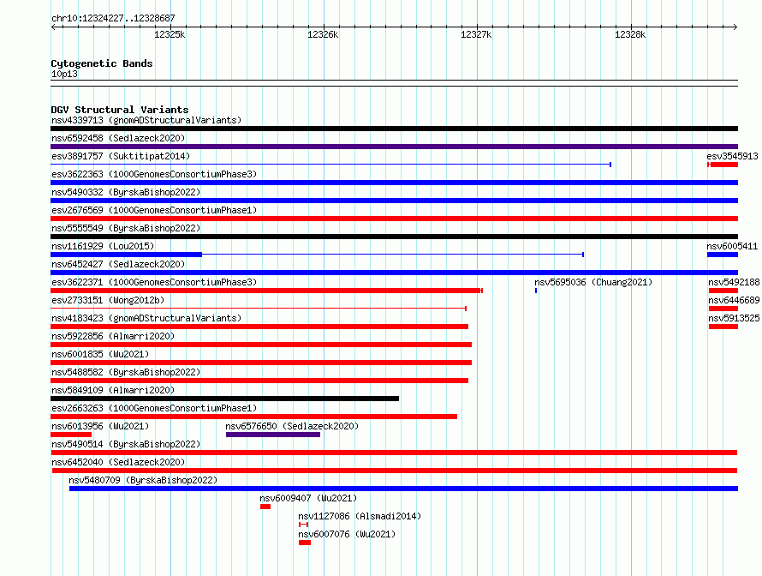Select esv3622363 1000GenomesConsortiumPhase3 blue bar
The width and height of the screenshot is (762, 576).
point(394,183)
